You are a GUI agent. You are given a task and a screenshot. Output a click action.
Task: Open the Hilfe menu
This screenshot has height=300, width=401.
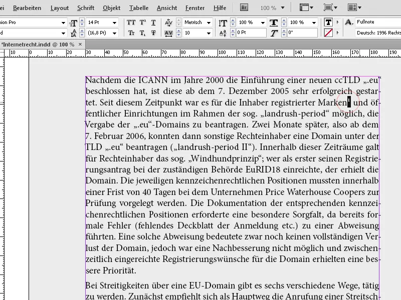219,7
